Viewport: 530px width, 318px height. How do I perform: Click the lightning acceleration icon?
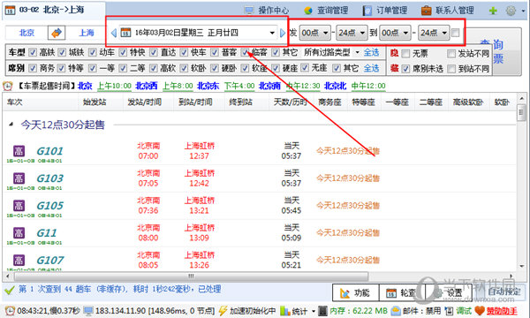[x=223, y=311]
